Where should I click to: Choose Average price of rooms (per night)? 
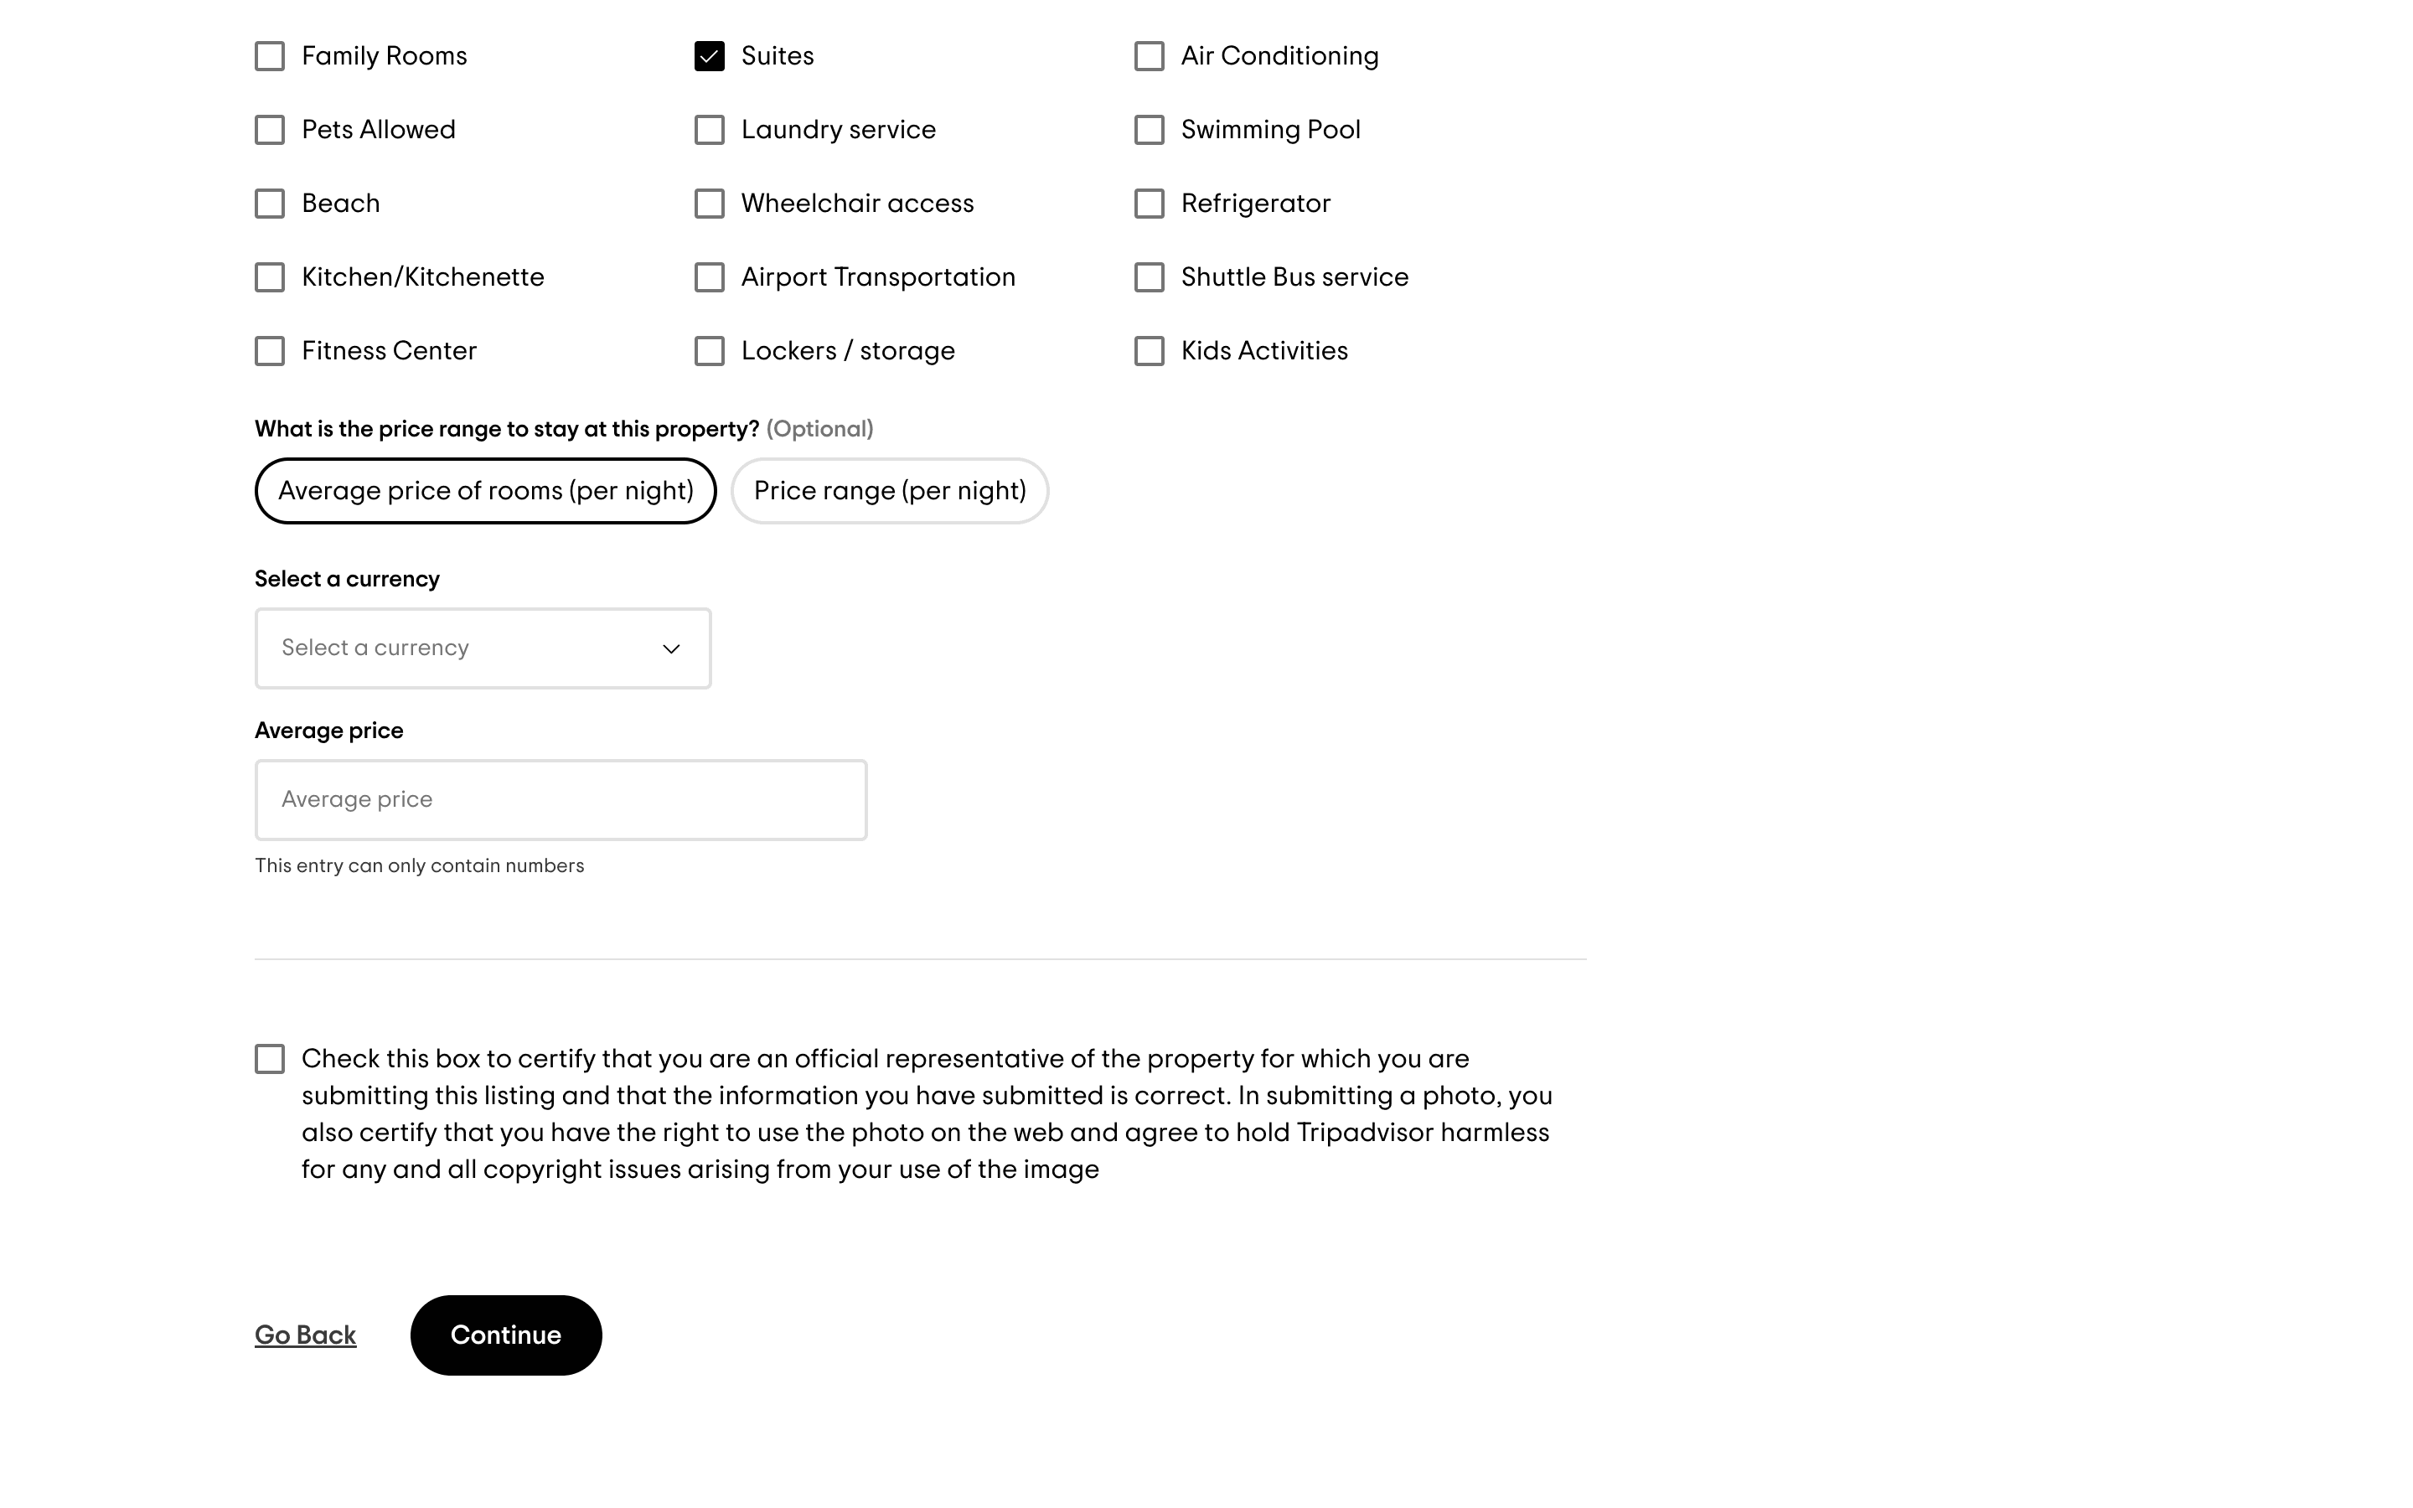point(486,491)
